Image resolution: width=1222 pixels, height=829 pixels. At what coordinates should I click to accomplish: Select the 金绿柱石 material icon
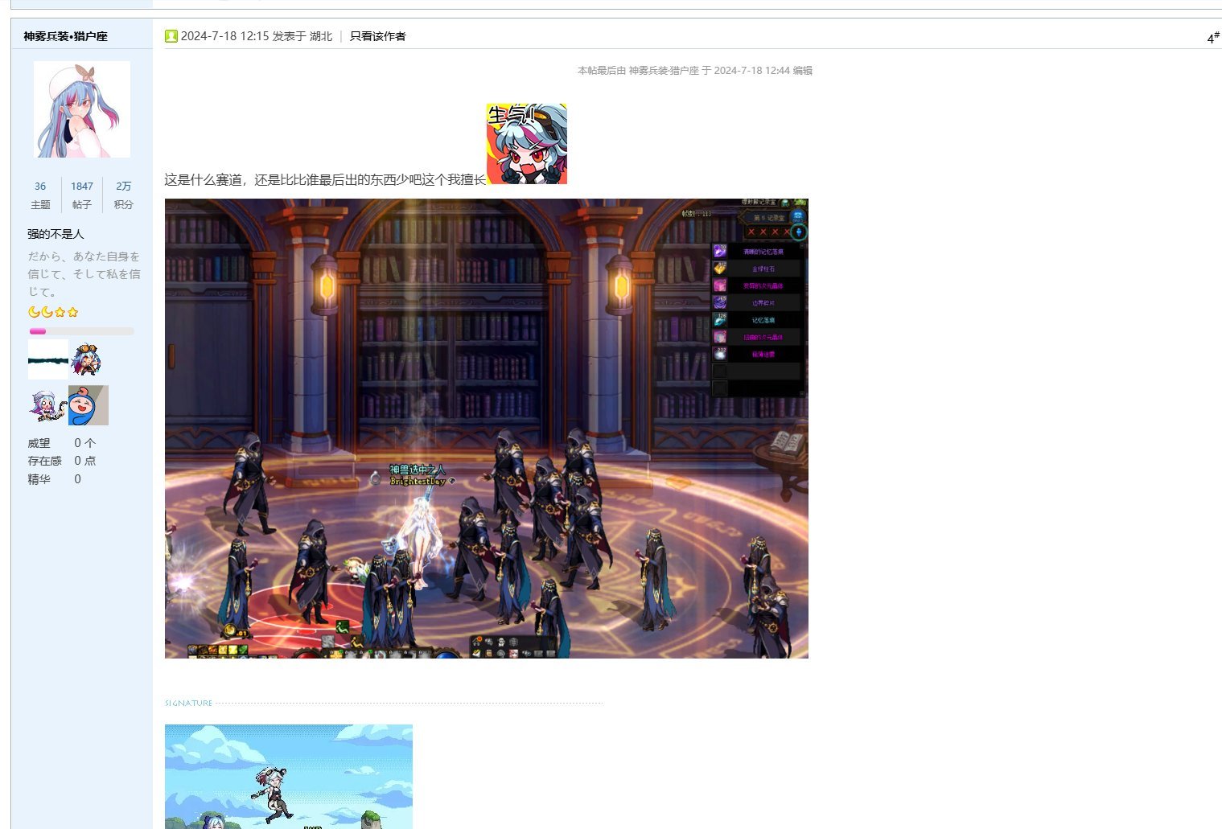pos(720,269)
